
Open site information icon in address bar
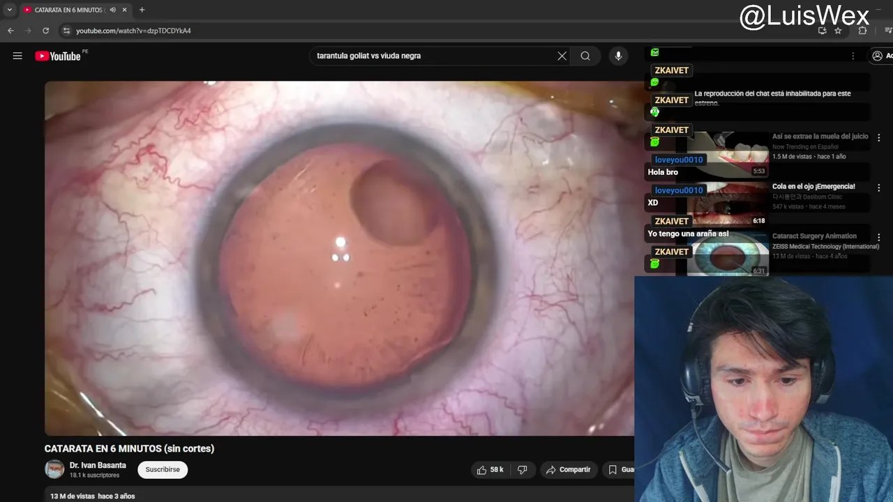66,31
